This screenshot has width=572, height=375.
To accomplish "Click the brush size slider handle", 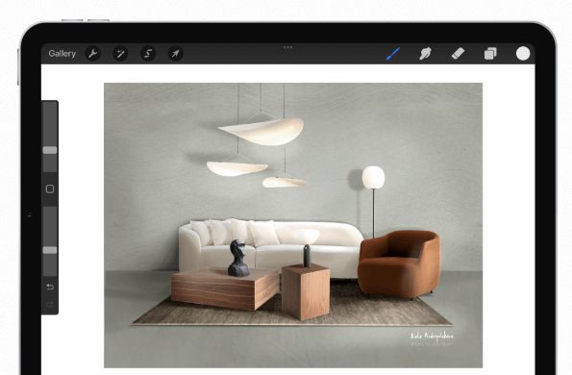I will coord(50,150).
